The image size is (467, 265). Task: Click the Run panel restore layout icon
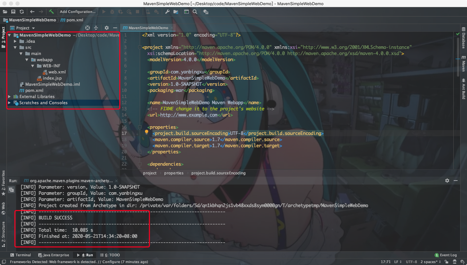coord(11,190)
